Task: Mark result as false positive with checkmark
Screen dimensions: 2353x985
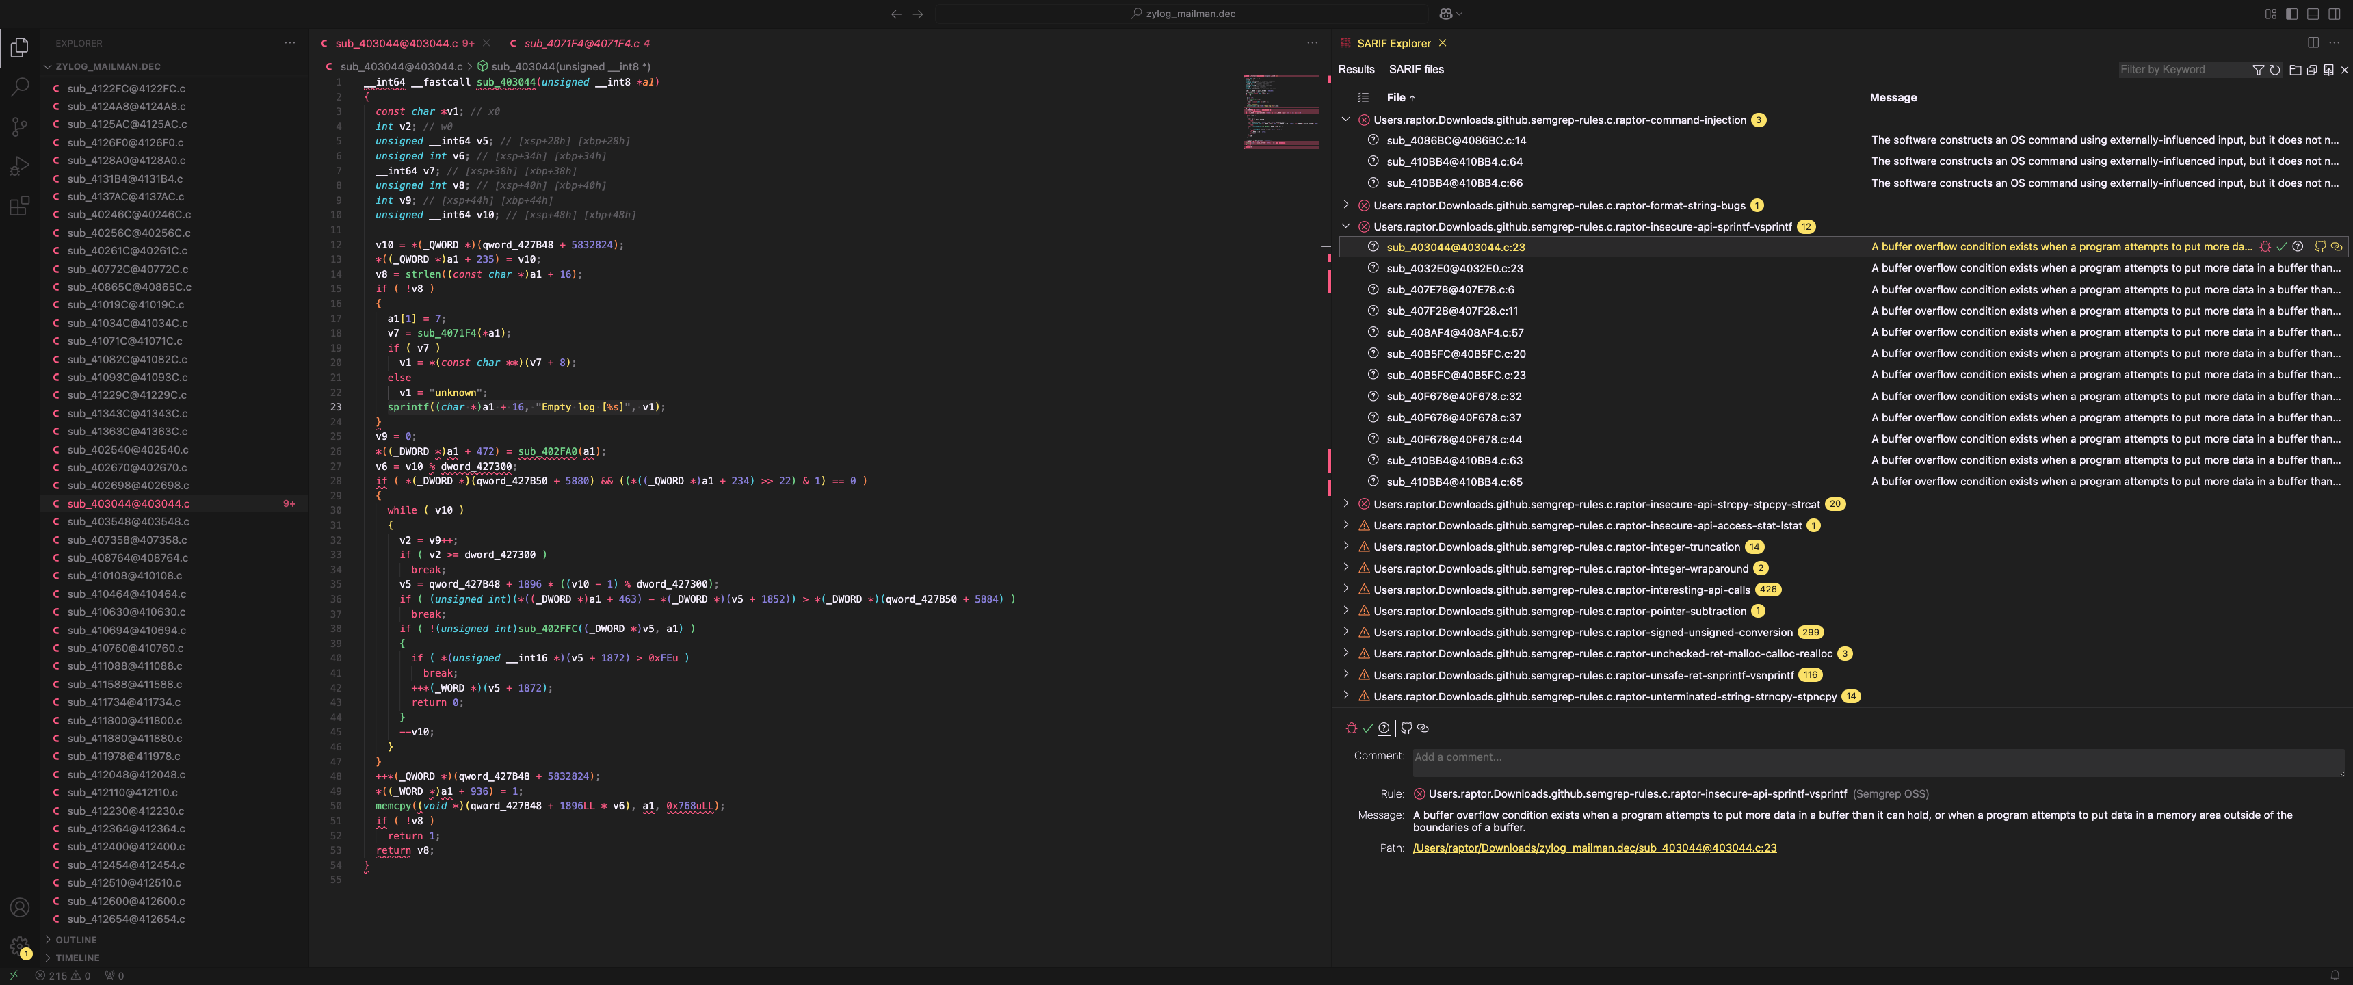Action: (1367, 728)
